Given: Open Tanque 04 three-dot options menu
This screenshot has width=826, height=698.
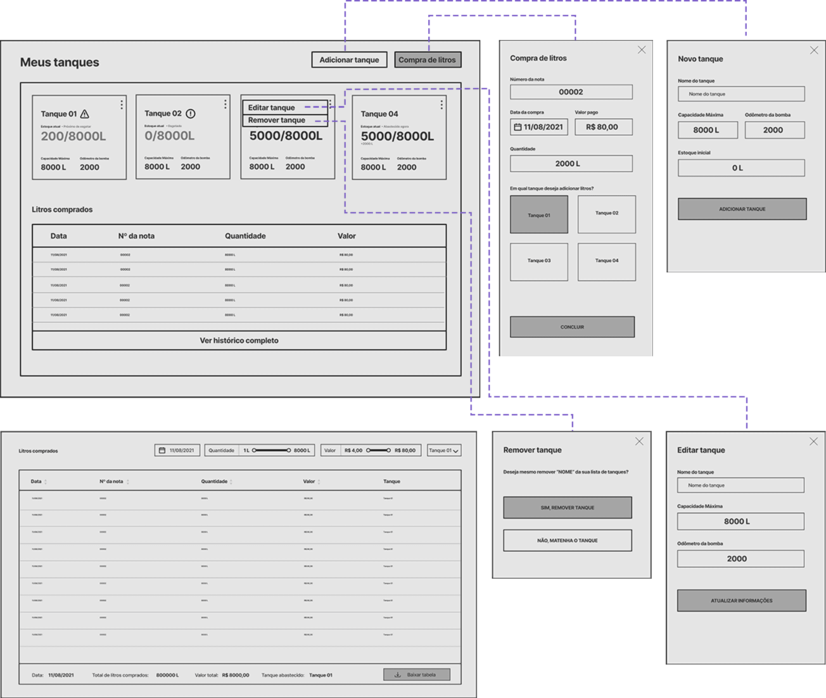Looking at the screenshot, I should click(441, 105).
